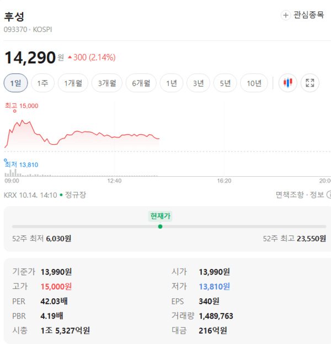The width and height of the screenshot is (331, 344).
Task: Open 면책조항 disclaimer link
Action: pyautogui.click(x=290, y=195)
